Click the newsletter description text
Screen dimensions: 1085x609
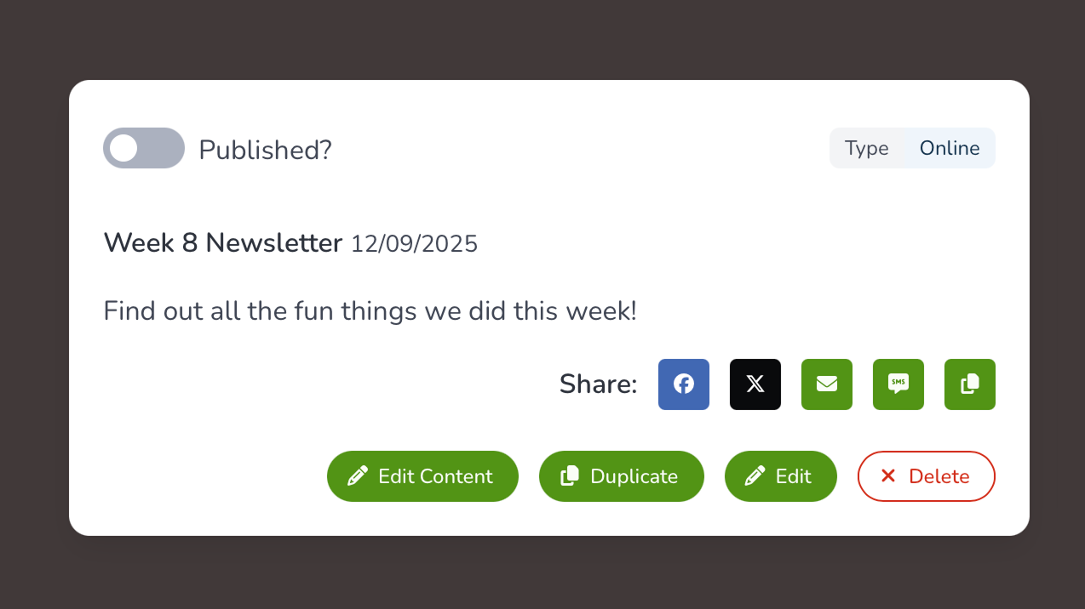(x=370, y=311)
